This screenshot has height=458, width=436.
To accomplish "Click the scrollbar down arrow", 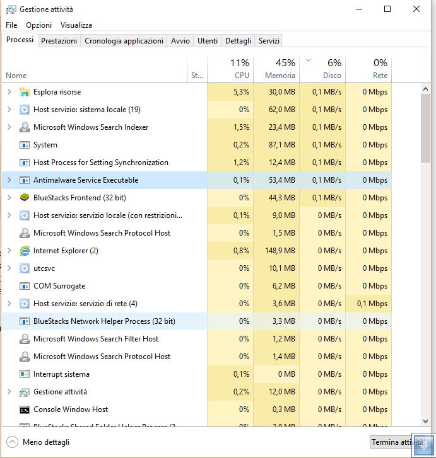I will click(x=426, y=421).
